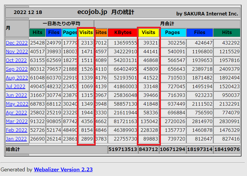Image resolution: width=247 pixels, height=176 pixels.
Task: Open the Jul 2022 monthly report link
Action: 15,86
